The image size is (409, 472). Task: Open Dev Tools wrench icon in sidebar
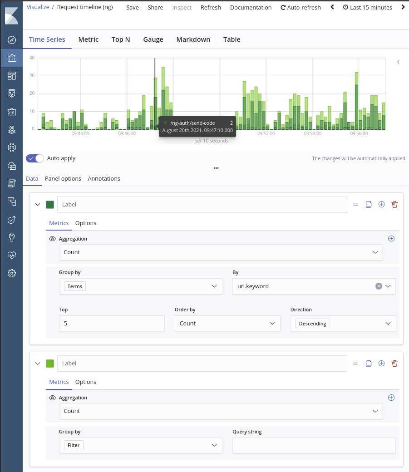12,237
